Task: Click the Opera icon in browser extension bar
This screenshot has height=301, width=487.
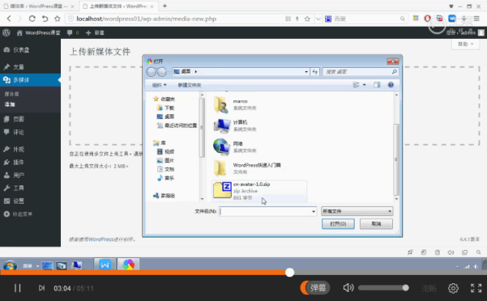Action: point(427,19)
